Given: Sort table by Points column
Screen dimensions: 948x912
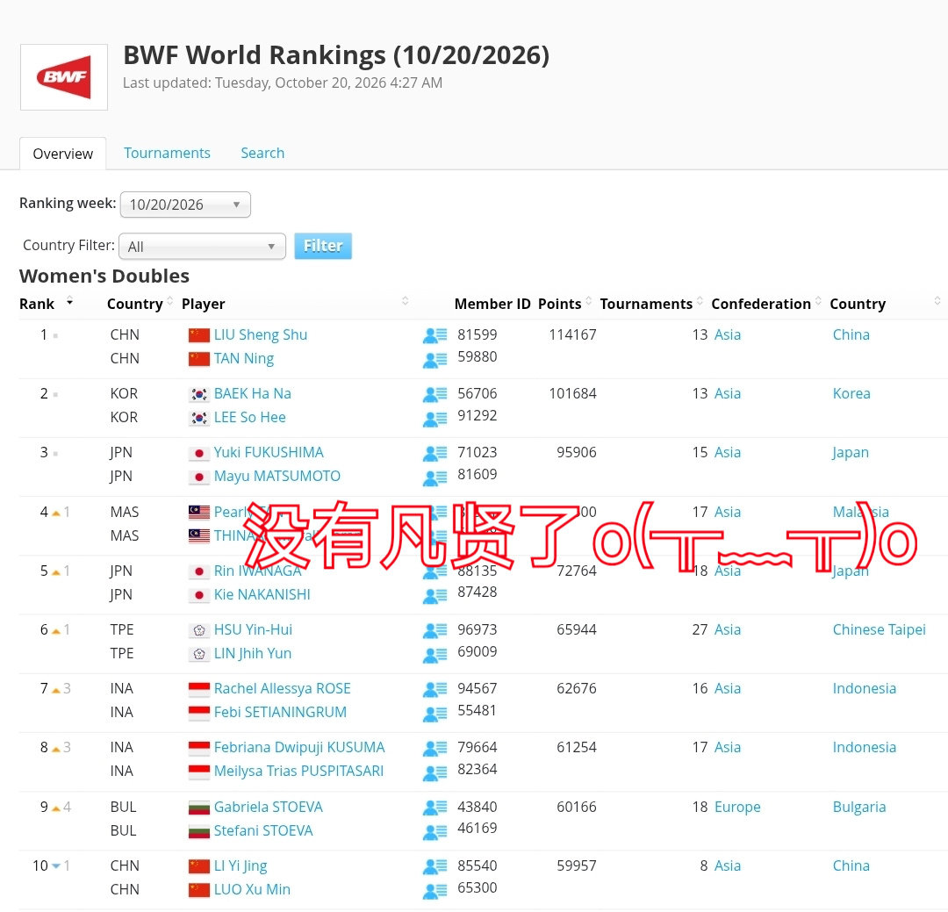Looking at the screenshot, I should pos(564,304).
